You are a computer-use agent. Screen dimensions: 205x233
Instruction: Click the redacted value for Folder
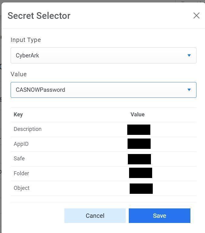pyautogui.click(x=141, y=173)
